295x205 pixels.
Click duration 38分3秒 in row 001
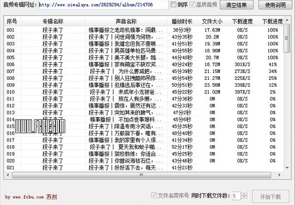[182, 30]
